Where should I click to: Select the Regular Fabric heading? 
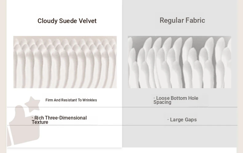pos(182,21)
